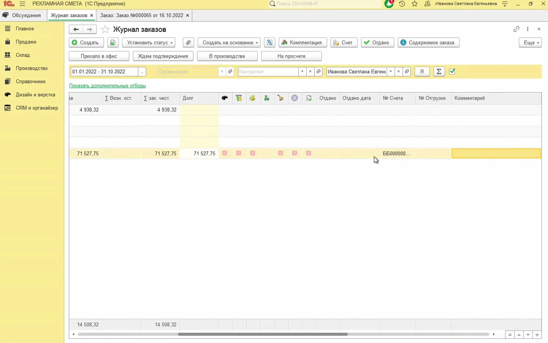Click Показать дополнительные отборы link
The width and height of the screenshot is (548, 343).
(108, 86)
